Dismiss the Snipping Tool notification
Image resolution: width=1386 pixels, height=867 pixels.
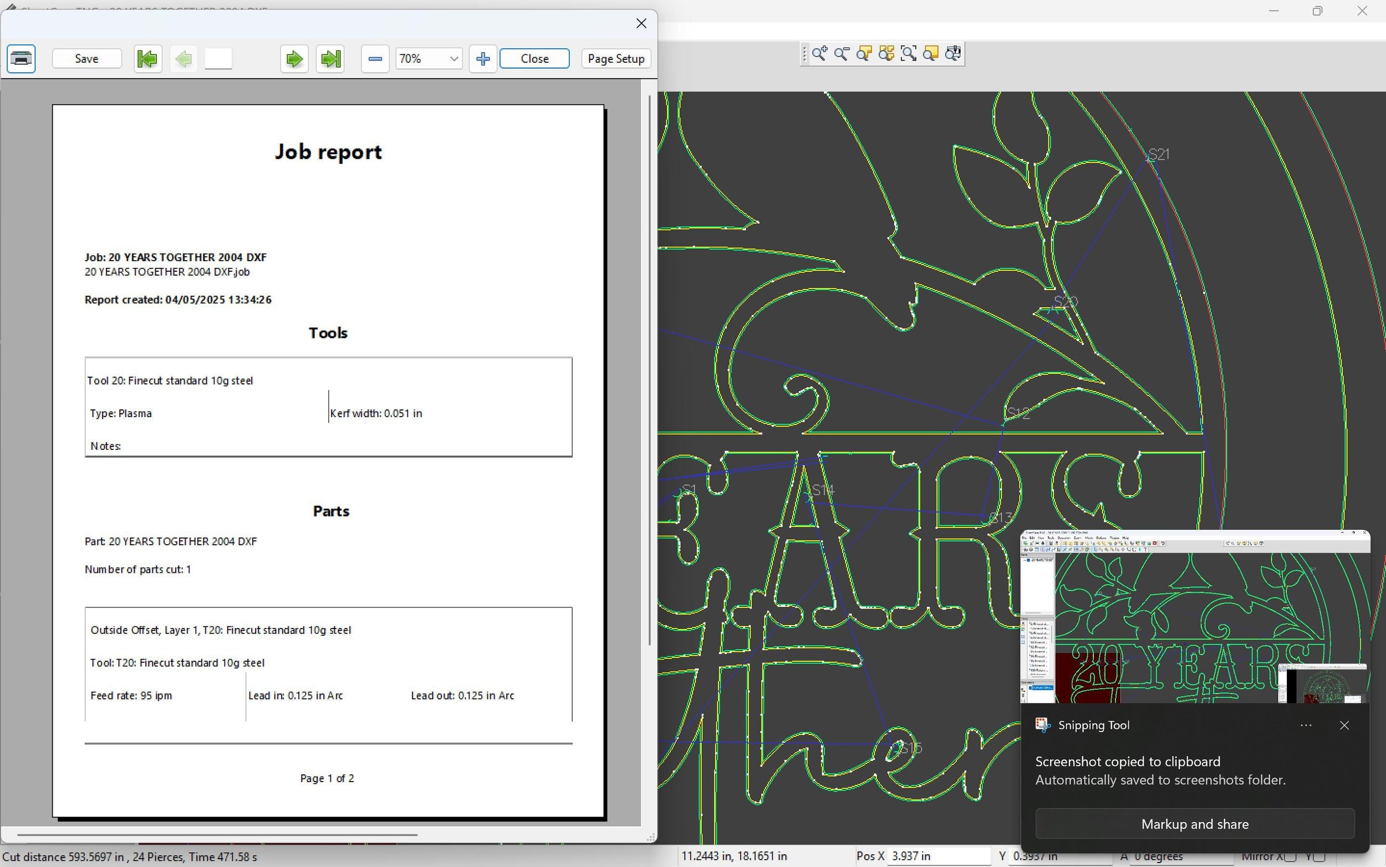point(1344,726)
